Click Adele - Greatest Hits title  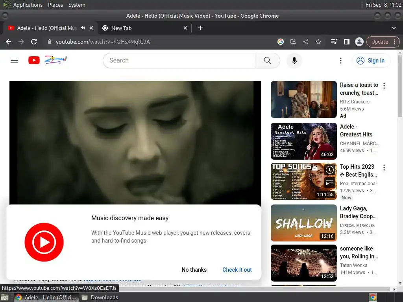(356, 131)
